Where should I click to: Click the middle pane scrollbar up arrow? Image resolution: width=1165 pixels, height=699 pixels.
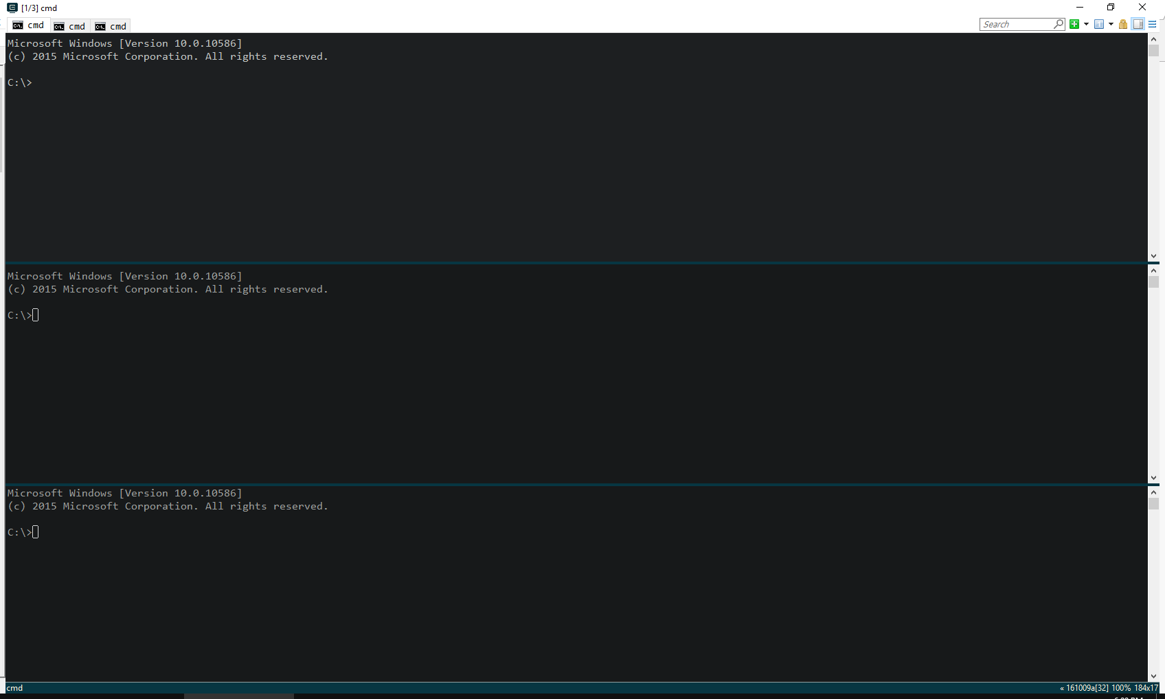click(1154, 271)
